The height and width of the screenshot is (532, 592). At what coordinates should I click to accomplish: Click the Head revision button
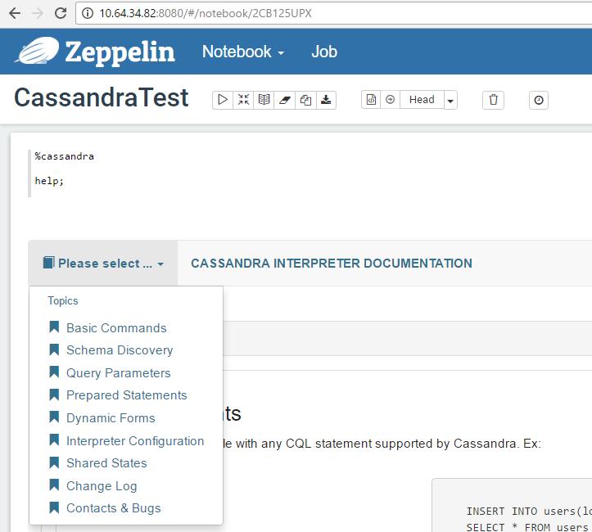point(422,100)
